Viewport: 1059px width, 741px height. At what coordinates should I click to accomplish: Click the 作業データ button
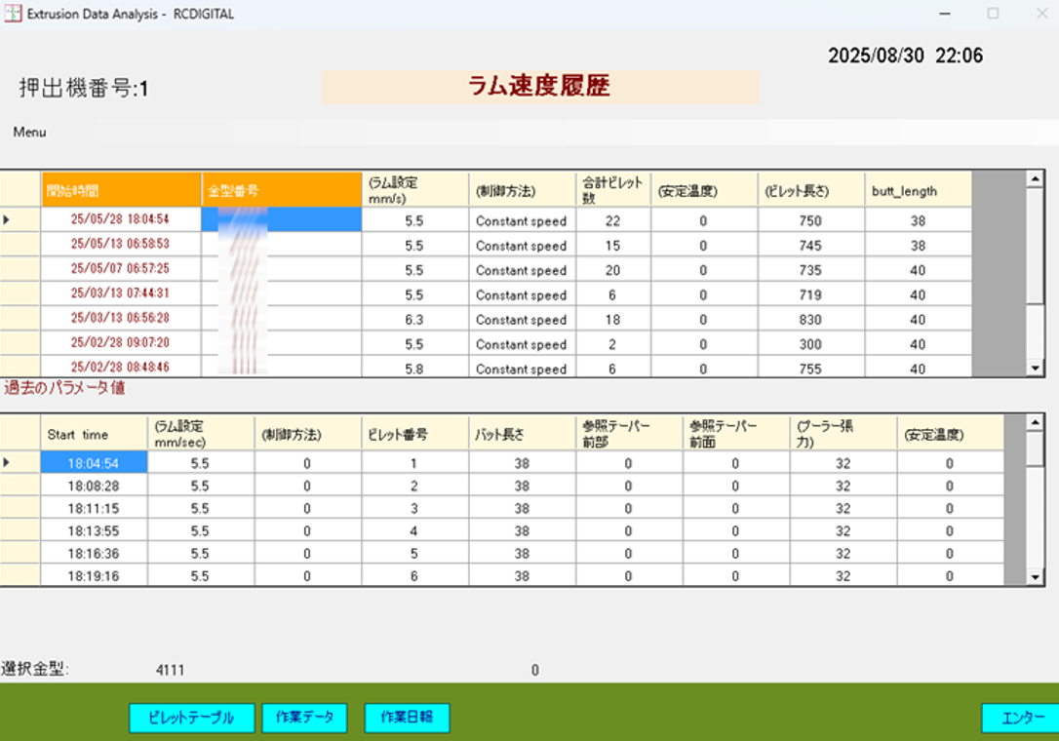(304, 718)
